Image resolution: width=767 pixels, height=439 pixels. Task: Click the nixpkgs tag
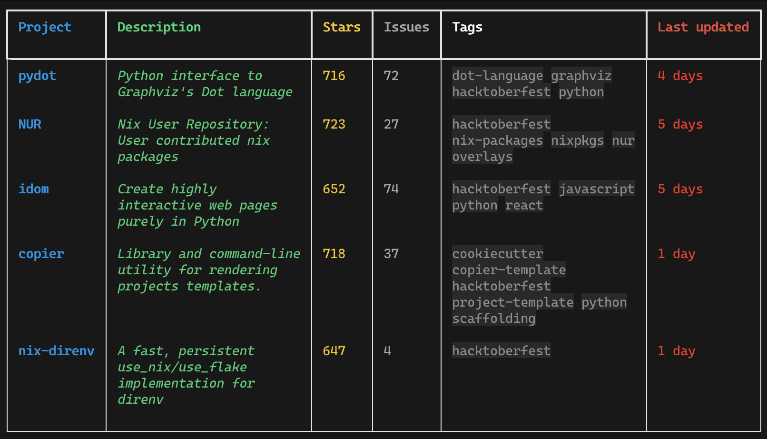(578, 140)
